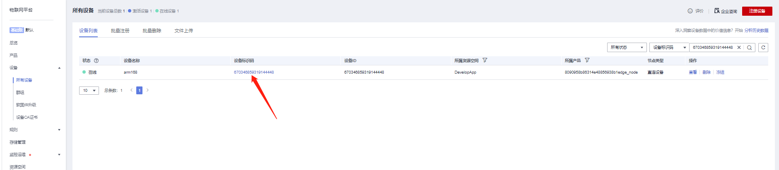Click the 直连设备 node type cell
Viewport: 779px width, 170px height.
pos(656,72)
